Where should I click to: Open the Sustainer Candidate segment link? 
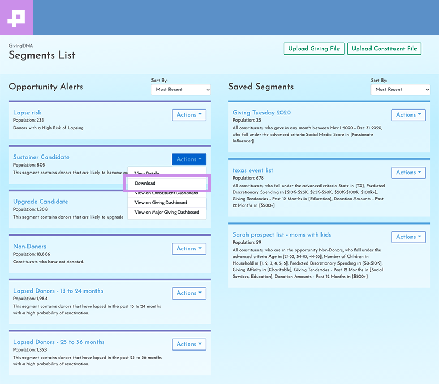[41, 157]
